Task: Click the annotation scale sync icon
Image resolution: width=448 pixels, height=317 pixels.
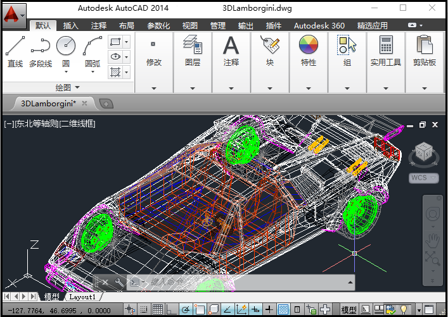Action: click(391, 309)
